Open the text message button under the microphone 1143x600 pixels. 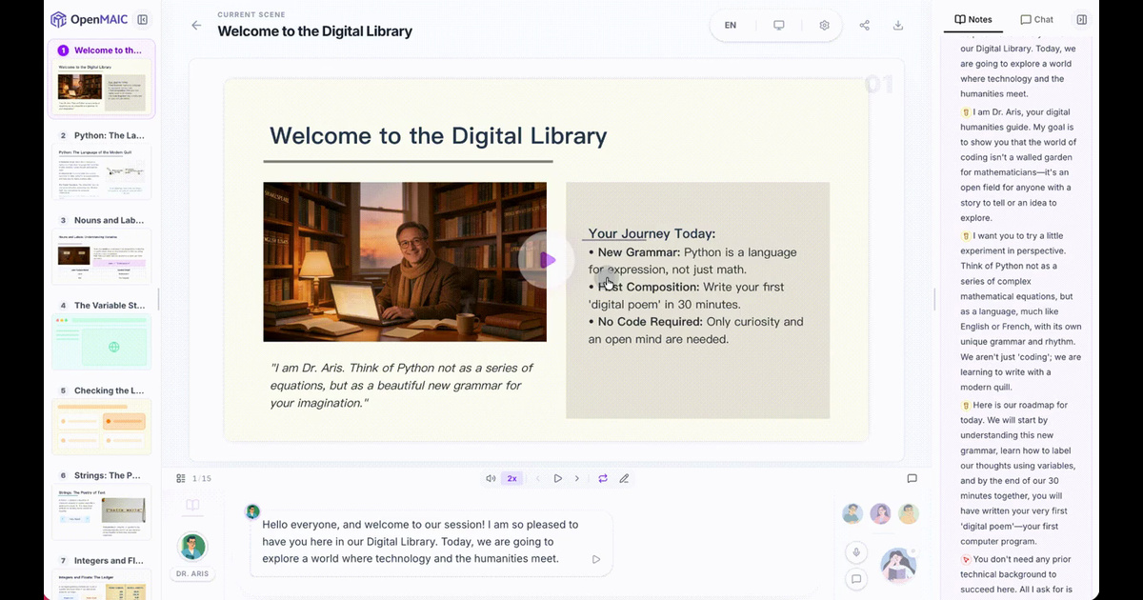[x=856, y=578]
